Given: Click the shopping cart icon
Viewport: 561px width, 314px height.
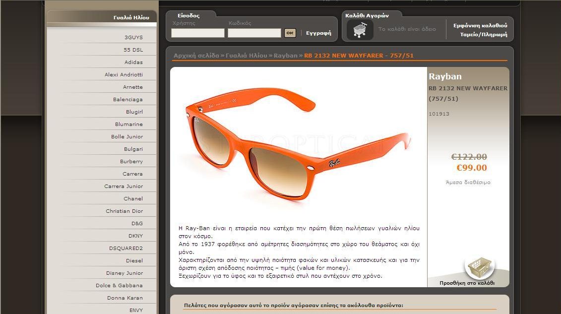Looking at the screenshot, I should [360, 30].
